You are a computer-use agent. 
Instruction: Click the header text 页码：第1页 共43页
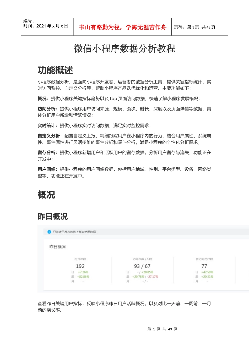point(194,27)
